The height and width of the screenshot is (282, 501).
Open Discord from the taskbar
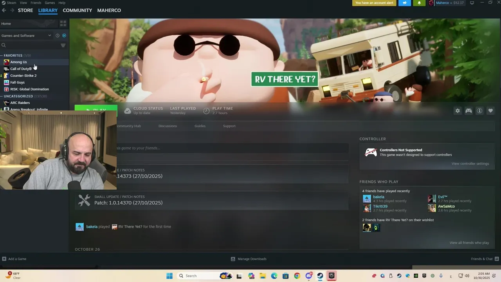click(x=309, y=276)
